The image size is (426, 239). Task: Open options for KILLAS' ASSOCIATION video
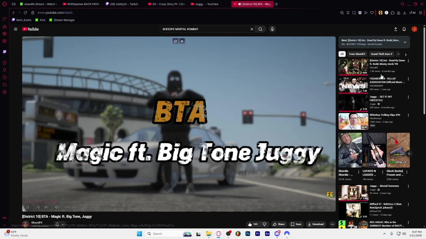[408, 79]
